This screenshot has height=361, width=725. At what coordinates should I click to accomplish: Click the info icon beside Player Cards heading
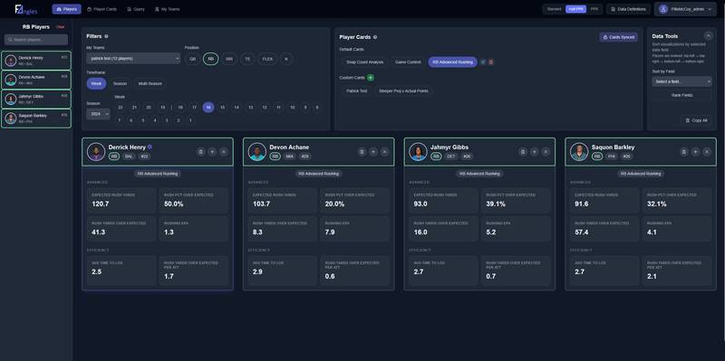tap(375, 37)
